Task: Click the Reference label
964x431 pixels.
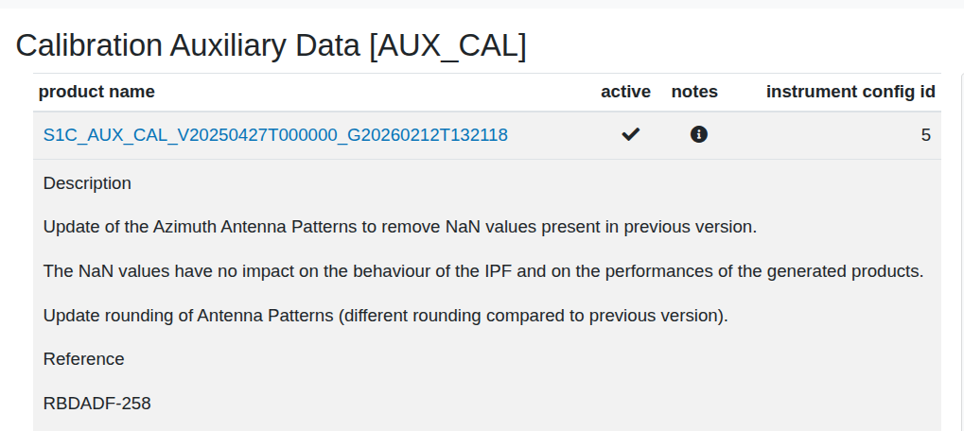Action: [x=83, y=359]
